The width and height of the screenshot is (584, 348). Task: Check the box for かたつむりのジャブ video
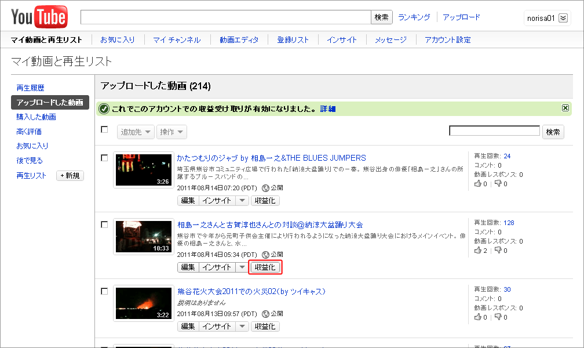[105, 158]
